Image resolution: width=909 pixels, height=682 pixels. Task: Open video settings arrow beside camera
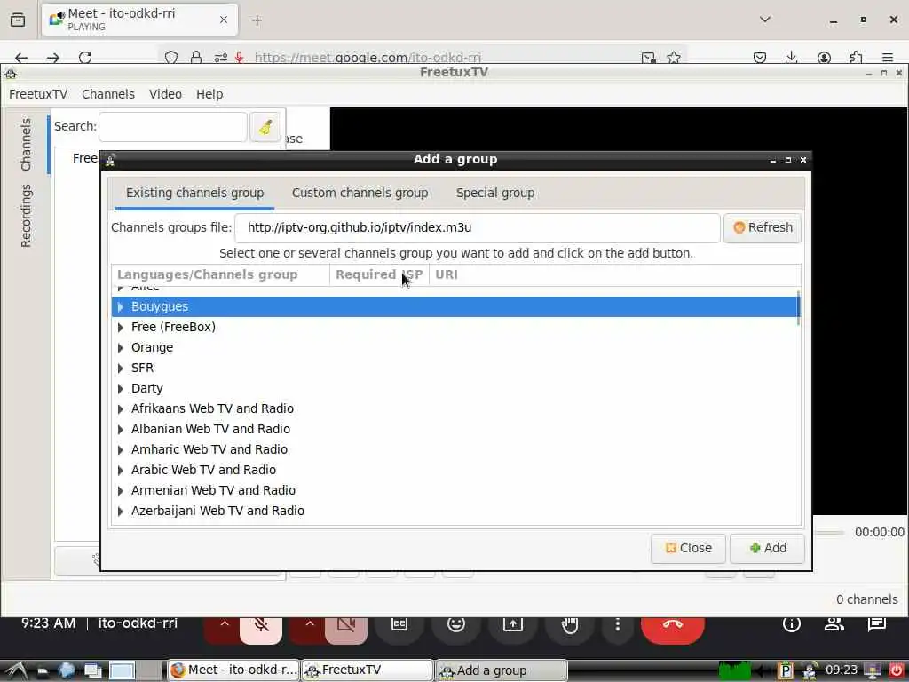pyautogui.click(x=310, y=625)
